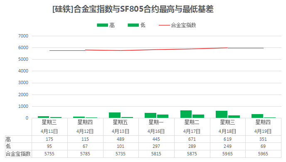Select the 4月11日 date label
The width and height of the screenshot is (286, 162).
[x=49, y=131]
